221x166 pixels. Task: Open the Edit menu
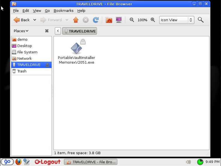click(26, 11)
